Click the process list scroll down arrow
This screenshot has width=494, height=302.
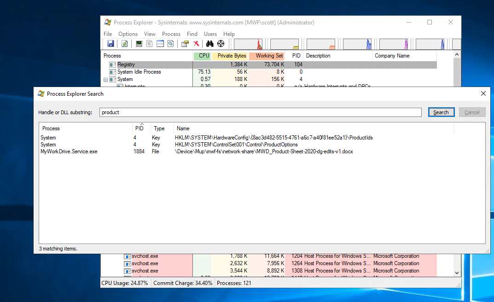click(457, 273)
